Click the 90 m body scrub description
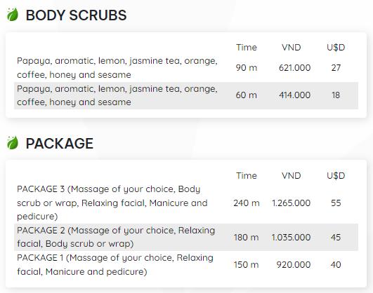373x293 pixels. pos(117,68)
